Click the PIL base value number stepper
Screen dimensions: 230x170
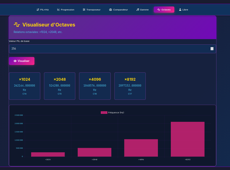[212, 49]
